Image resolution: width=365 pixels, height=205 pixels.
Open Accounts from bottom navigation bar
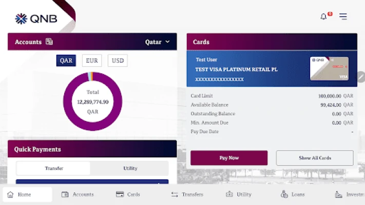(x=78, y=194)
